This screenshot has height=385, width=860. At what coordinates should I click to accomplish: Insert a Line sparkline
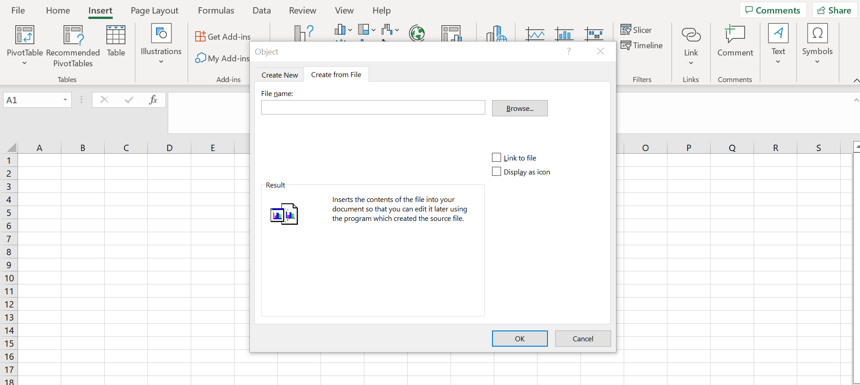535,34
